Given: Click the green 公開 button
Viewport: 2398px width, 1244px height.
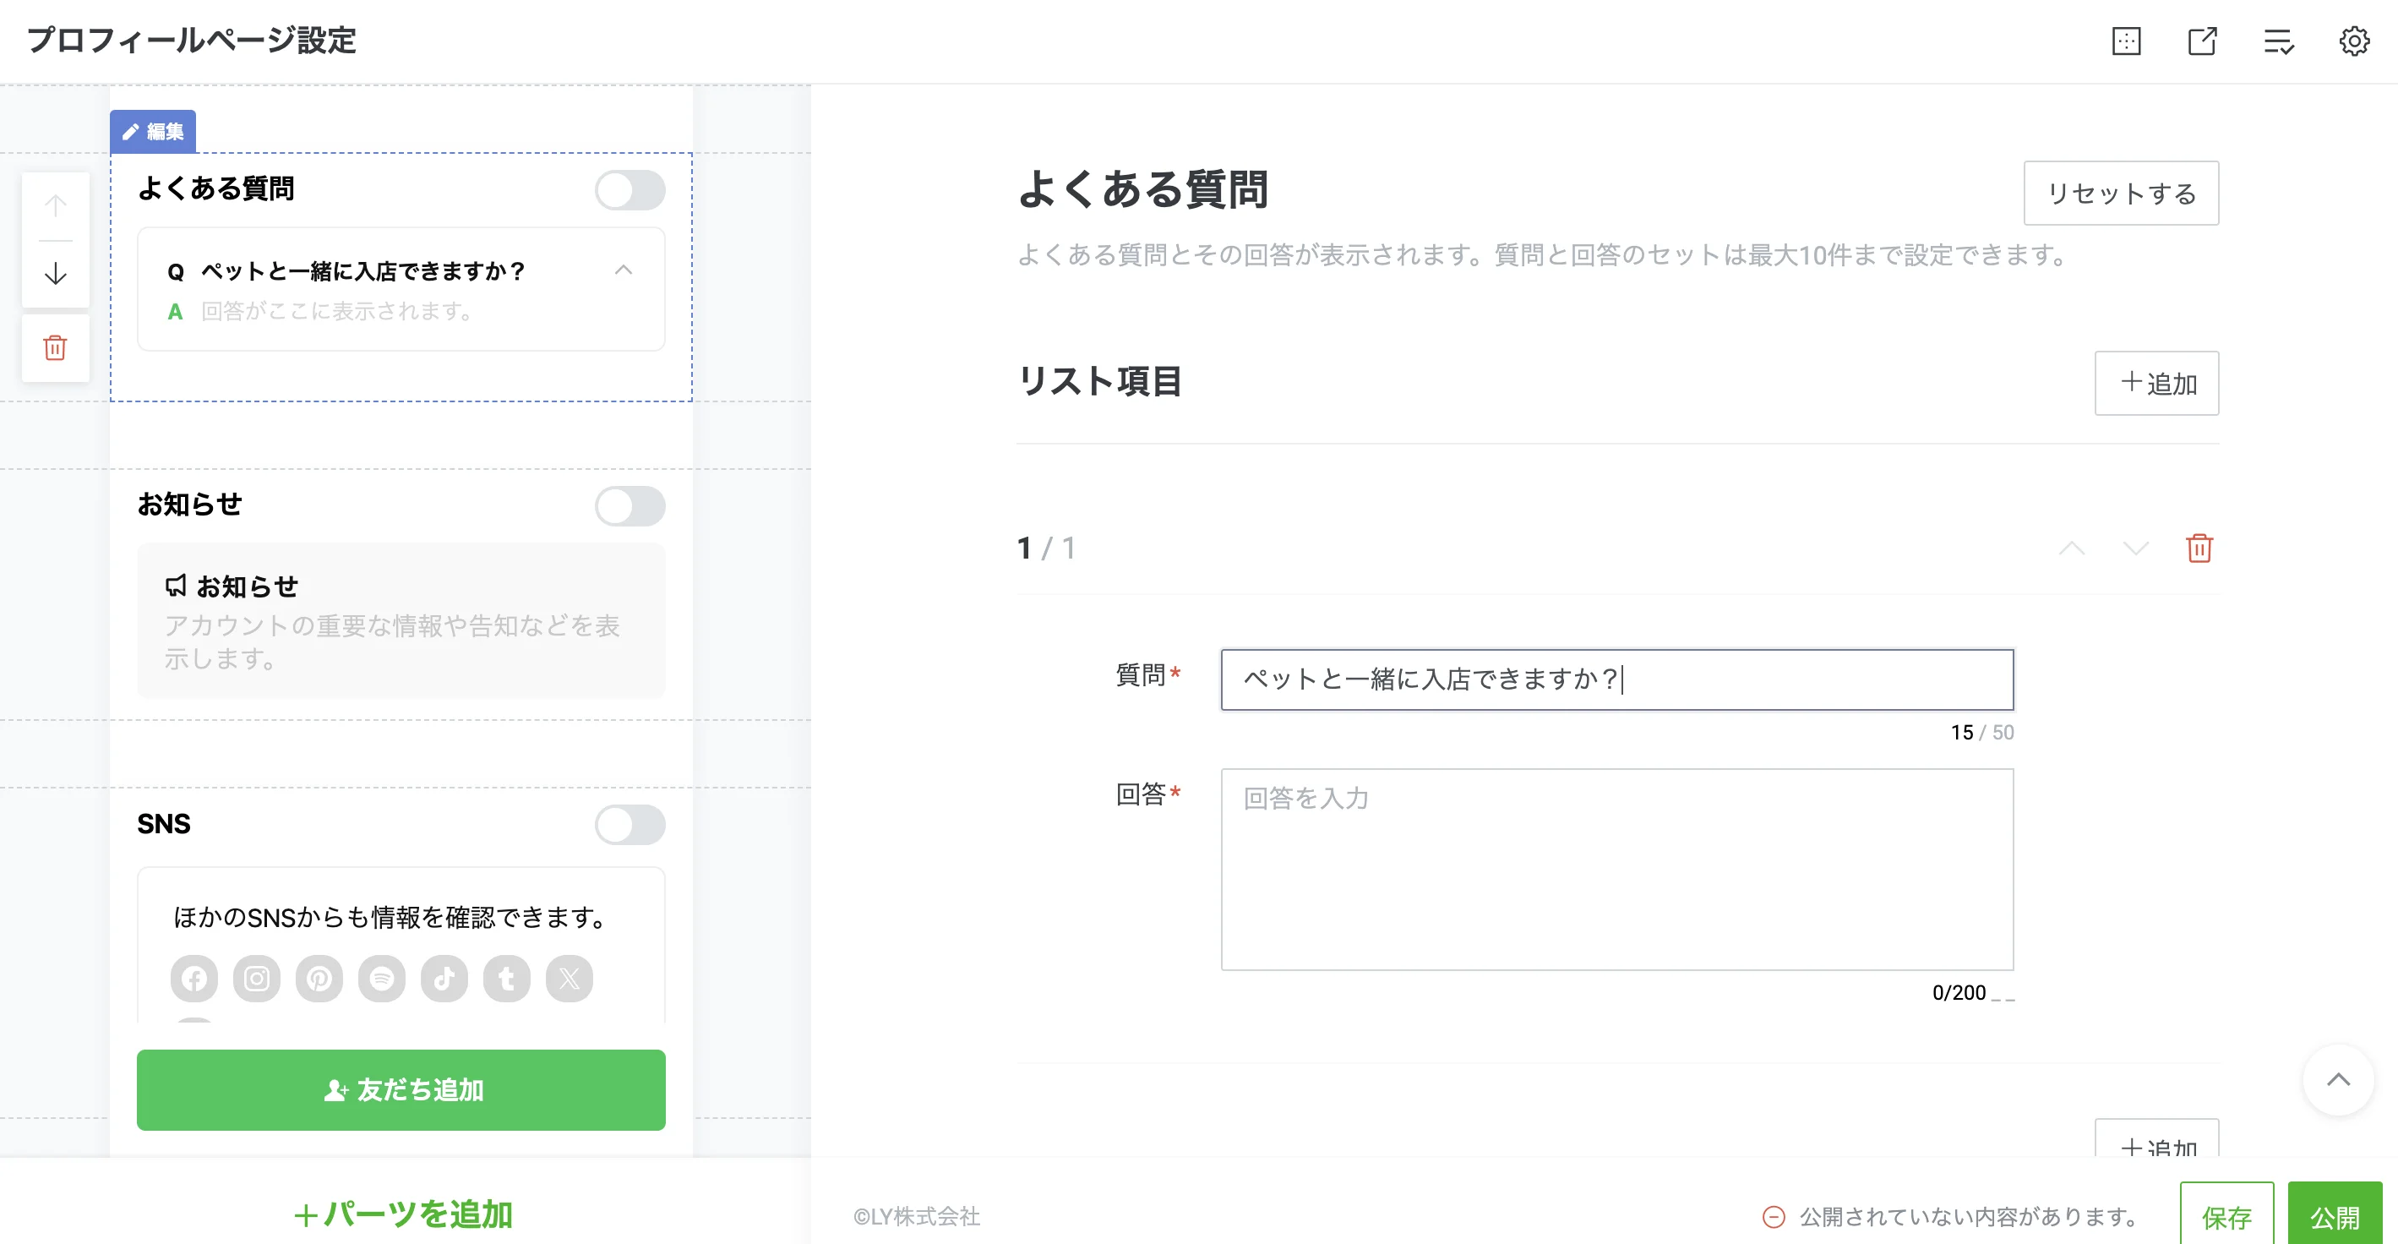Looking at the screenshot, I should coord(2335,1215).
